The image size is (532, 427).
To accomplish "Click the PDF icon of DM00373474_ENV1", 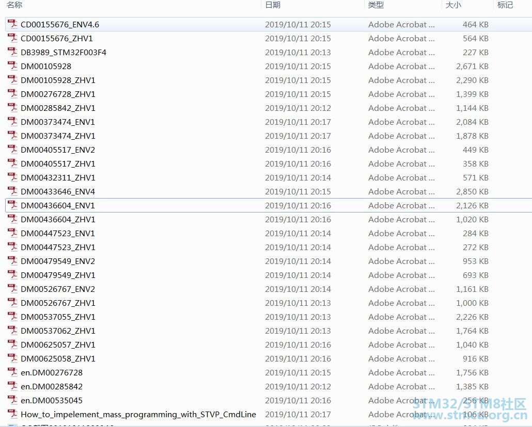I will (12, 121).
